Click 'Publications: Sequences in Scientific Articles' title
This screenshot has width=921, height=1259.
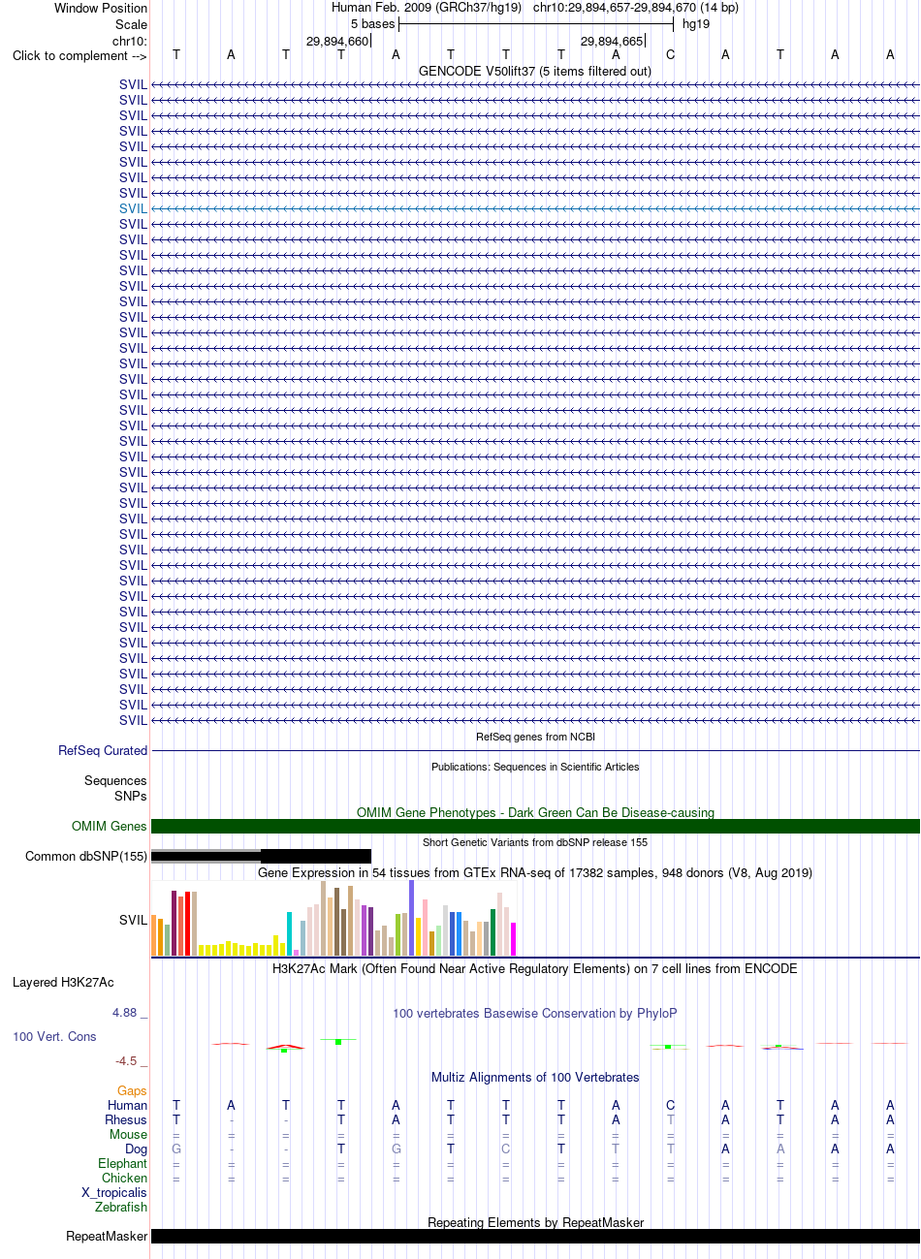(535, 767)
